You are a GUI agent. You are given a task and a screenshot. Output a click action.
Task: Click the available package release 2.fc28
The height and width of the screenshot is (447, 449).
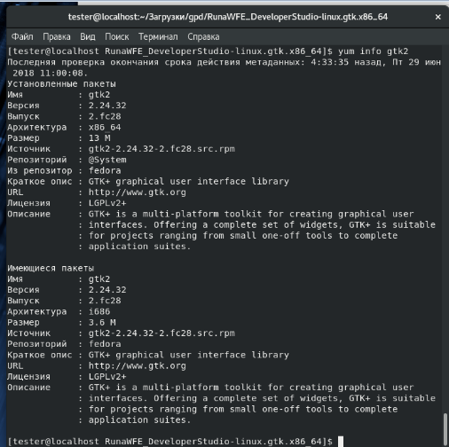tap(105, 301)
